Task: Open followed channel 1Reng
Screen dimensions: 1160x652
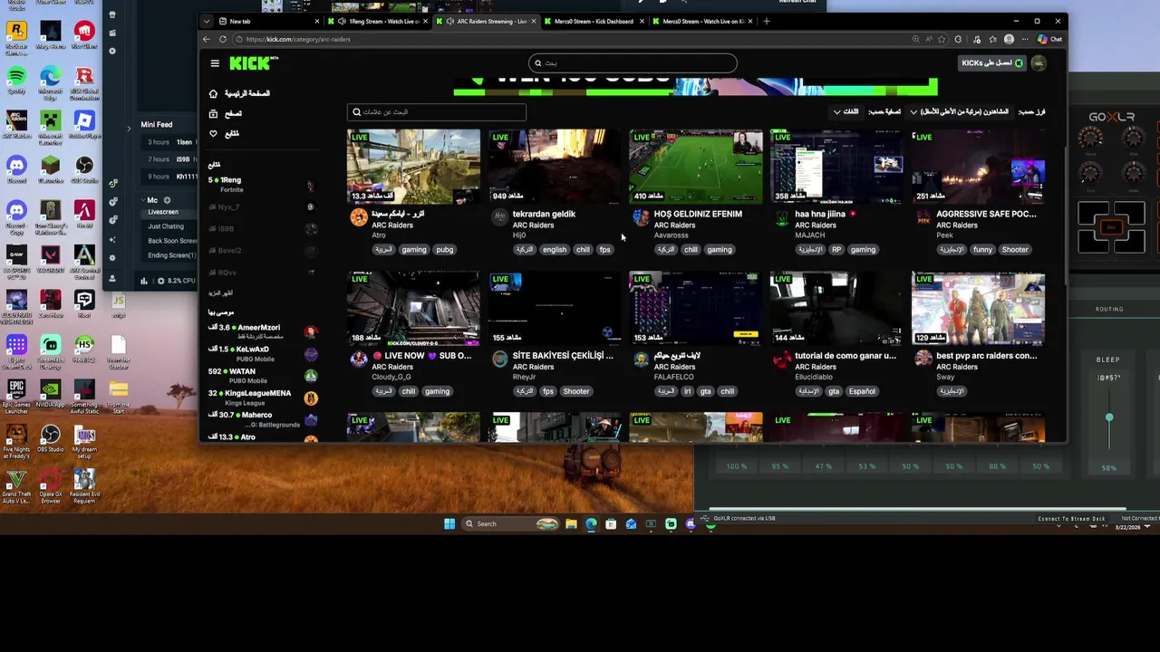Action: (262, 185)
